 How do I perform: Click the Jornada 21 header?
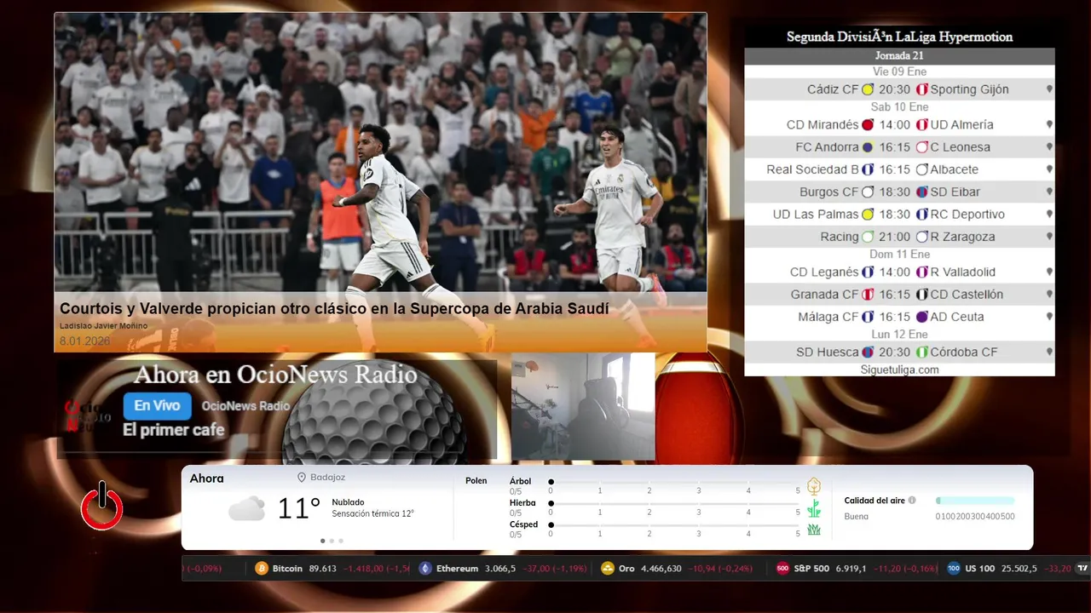pos(899,56)
